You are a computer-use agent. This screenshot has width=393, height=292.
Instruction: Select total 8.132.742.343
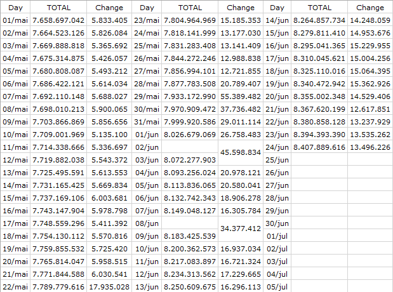[190, 198]
